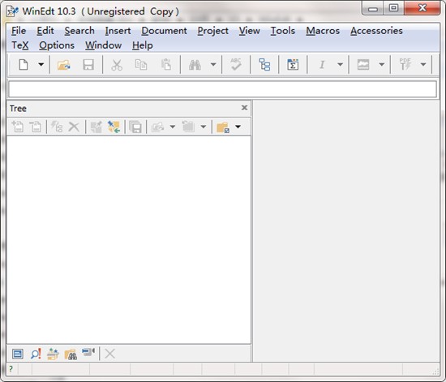Open the New Document dropdown arrow
The width and height of the screenshot is (446, 382).
pos(41,65)
